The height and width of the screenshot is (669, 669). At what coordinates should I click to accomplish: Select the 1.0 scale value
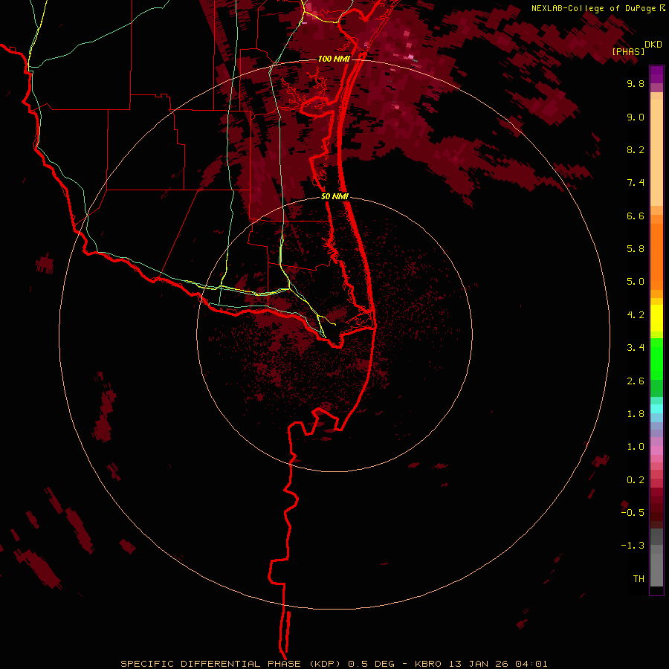[636, 447]
